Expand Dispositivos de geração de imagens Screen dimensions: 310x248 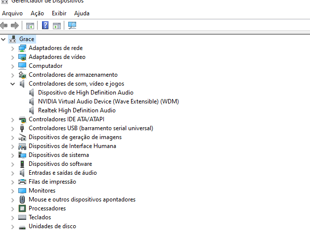pyautogui.click(x=13, y=138)
